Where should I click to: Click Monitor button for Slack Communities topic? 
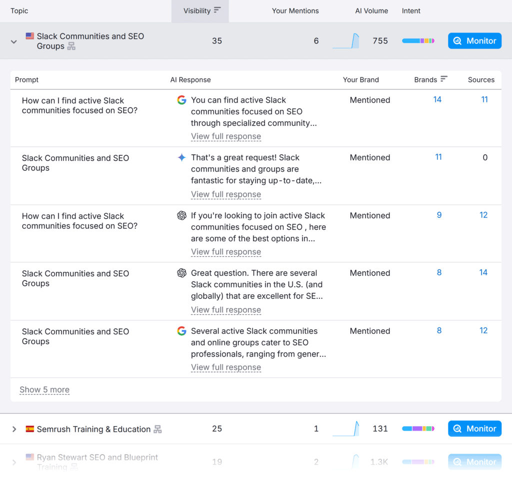click(474, 41)
